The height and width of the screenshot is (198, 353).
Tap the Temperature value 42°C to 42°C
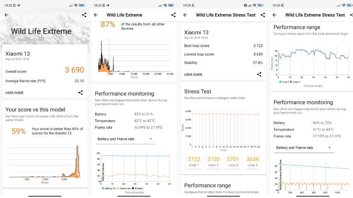(145, 121)
